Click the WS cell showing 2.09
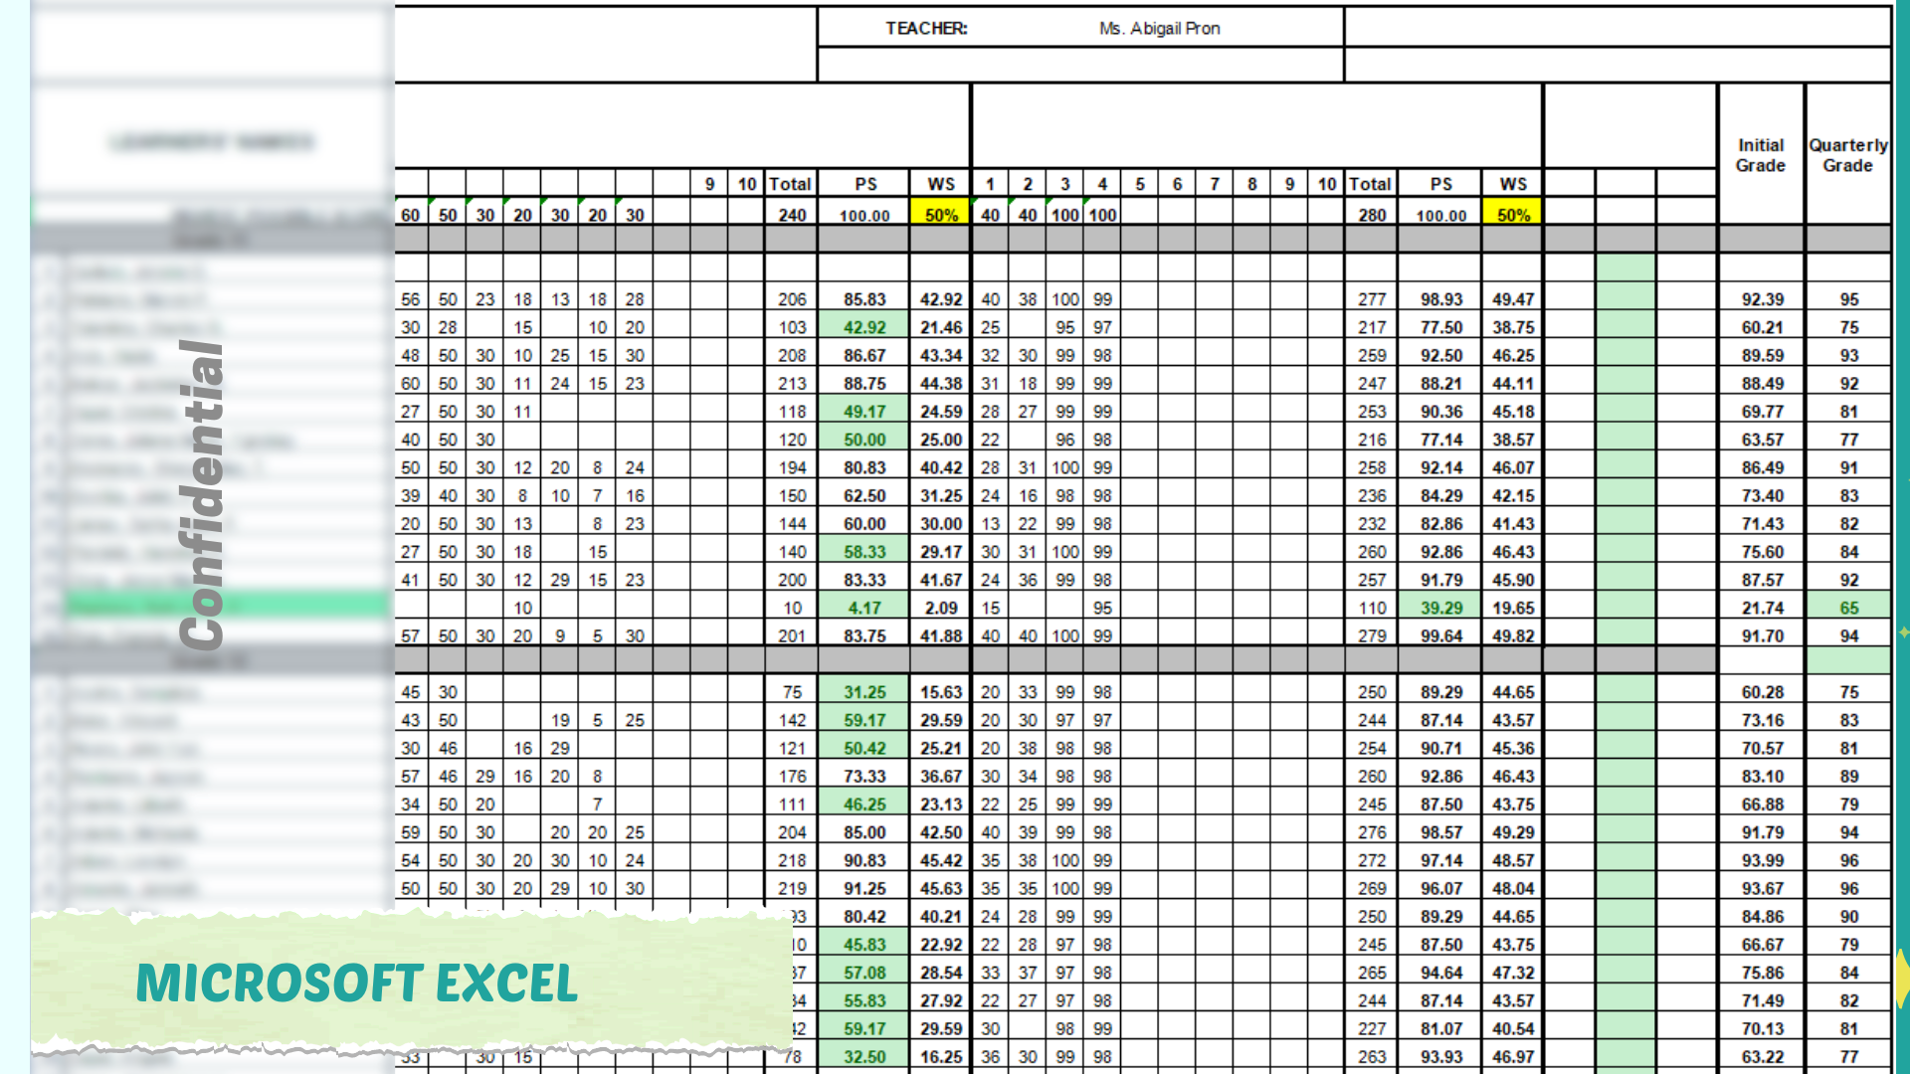Screen dimensions: 1910x1074 (940, 608)
